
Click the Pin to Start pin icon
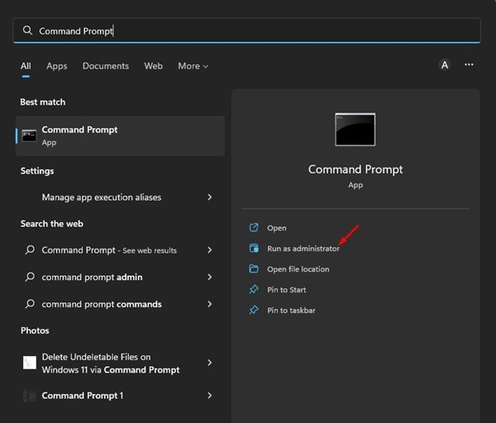pyautogui.click(x=254, y=289)
